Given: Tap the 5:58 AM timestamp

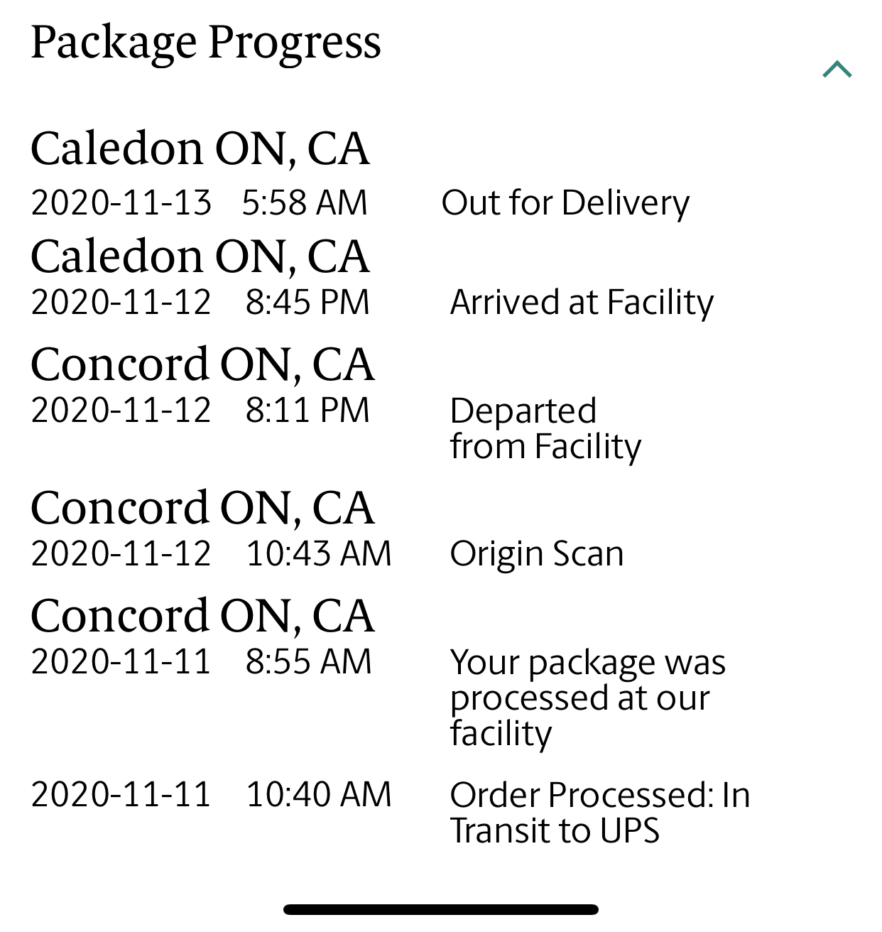Looking at the screenshot, I should (x=305, y=203).
